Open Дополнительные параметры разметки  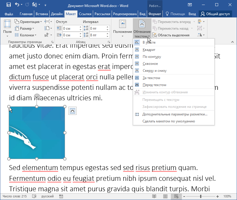point(174,114)
